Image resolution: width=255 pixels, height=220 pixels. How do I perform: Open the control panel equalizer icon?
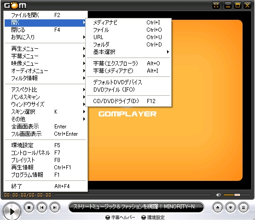tap(231, 208)
